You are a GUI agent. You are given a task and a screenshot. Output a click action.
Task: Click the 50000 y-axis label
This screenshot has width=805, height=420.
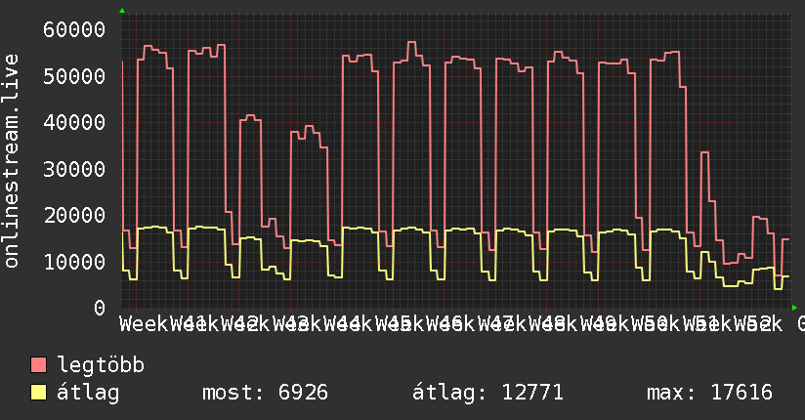[x=74, y=76]
